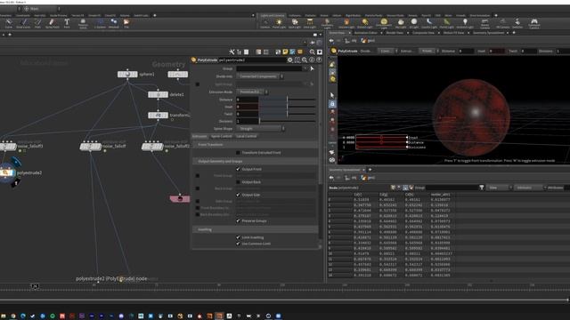Toggle the Limit Insetting checkbox
Viewport: 570px width, 320px height.
[x=238, y=237]
